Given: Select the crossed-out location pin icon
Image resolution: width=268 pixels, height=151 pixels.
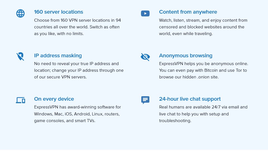Looking at the screenshot, I should pyautogui.click(x=20, y=56).
